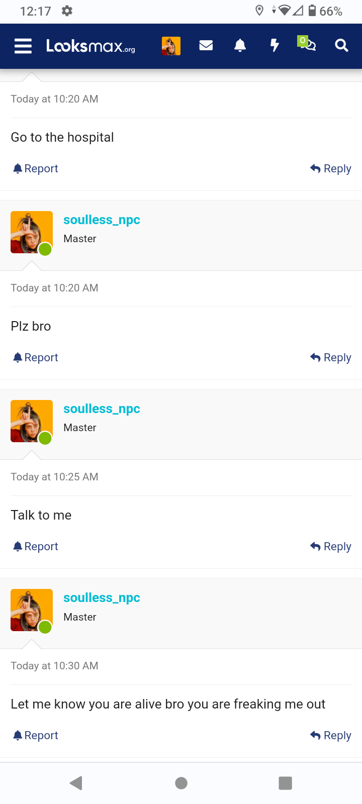Open the chat bubbles icon with badge

(307, 45)
